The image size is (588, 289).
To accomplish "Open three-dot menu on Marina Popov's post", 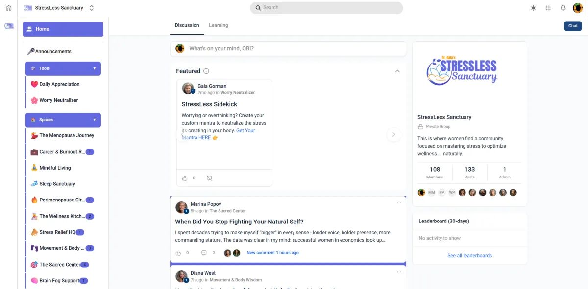I will coord(399,203).
